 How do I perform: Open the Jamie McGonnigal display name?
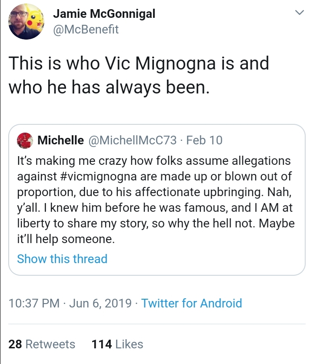tap(104, 13)
